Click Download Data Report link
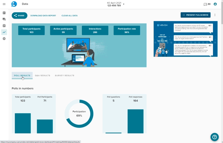 (x=43, y=15)
